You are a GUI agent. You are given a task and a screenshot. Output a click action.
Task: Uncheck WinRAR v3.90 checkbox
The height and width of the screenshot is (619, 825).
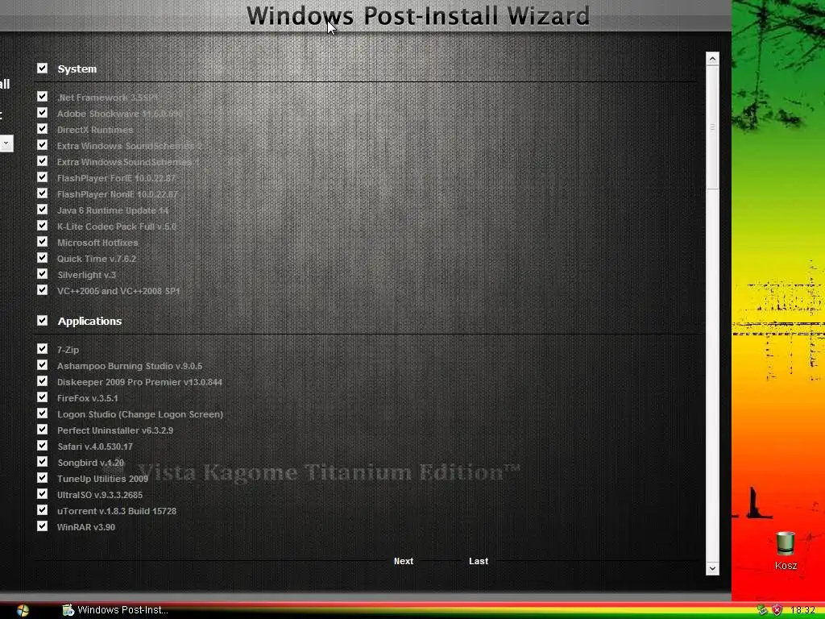click(x=42, y=526)
